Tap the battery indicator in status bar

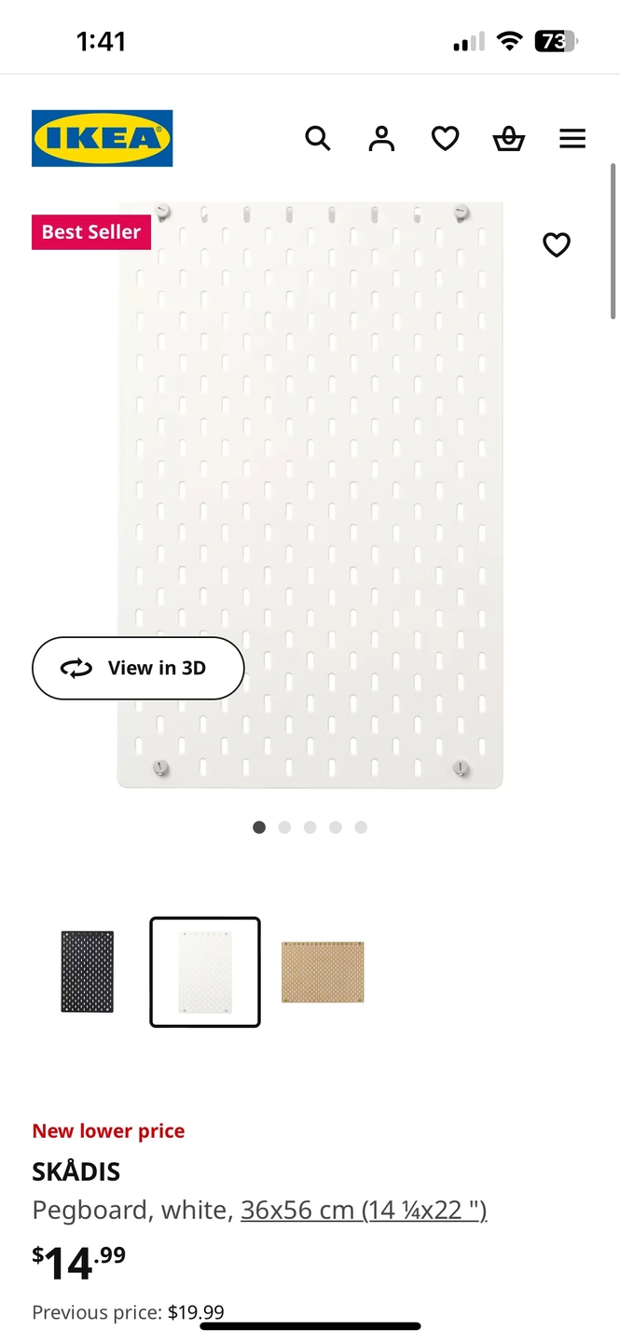click(556, 41)
